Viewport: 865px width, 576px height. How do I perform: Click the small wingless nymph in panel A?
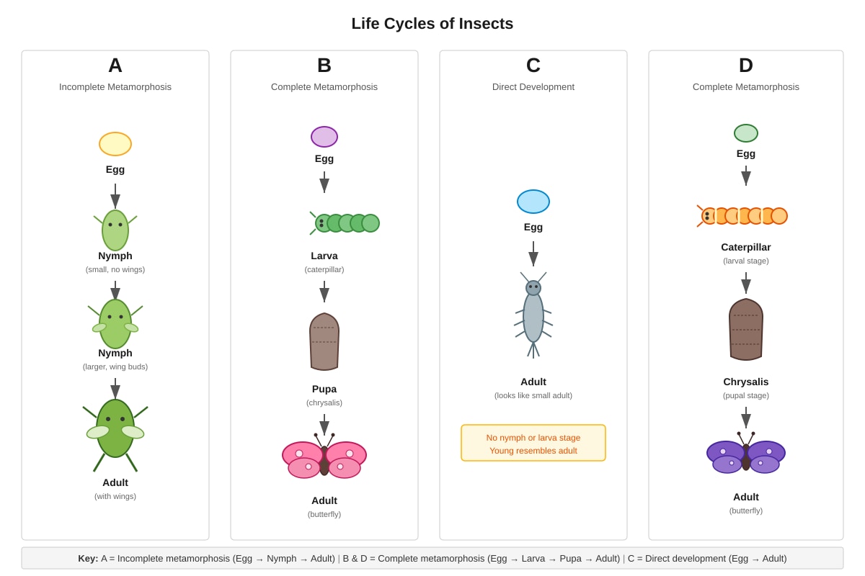pos(115,230)
